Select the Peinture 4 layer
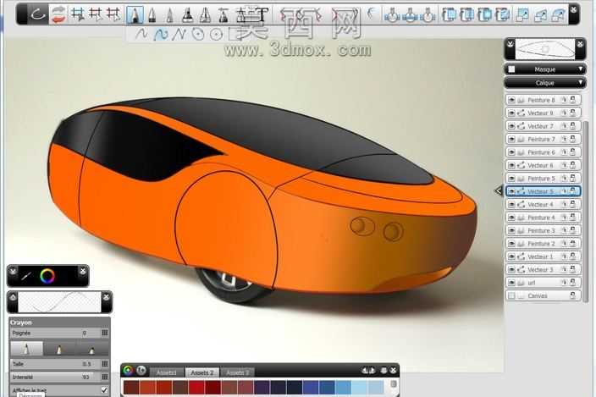This screenshot has width=596, height=397. pos(544,218)
